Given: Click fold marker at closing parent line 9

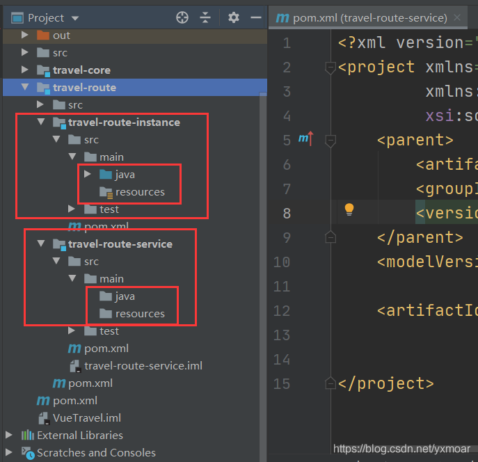Looking at the screenshot, I should 330,237.
